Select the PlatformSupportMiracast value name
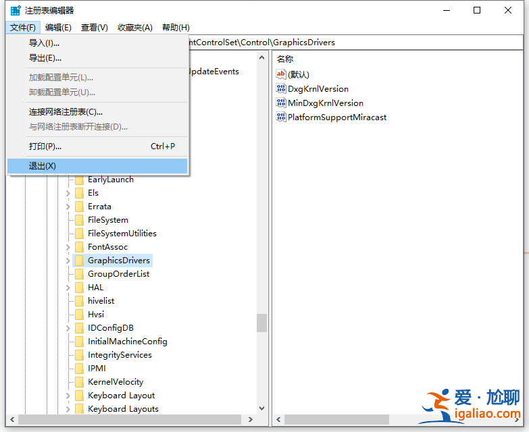Image resolution: width=529 pixels, height=432 pixels. [337, 117]
